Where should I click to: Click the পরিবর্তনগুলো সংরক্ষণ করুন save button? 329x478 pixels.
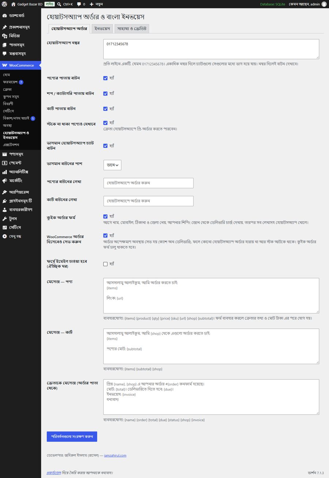(x=72, y=437)
